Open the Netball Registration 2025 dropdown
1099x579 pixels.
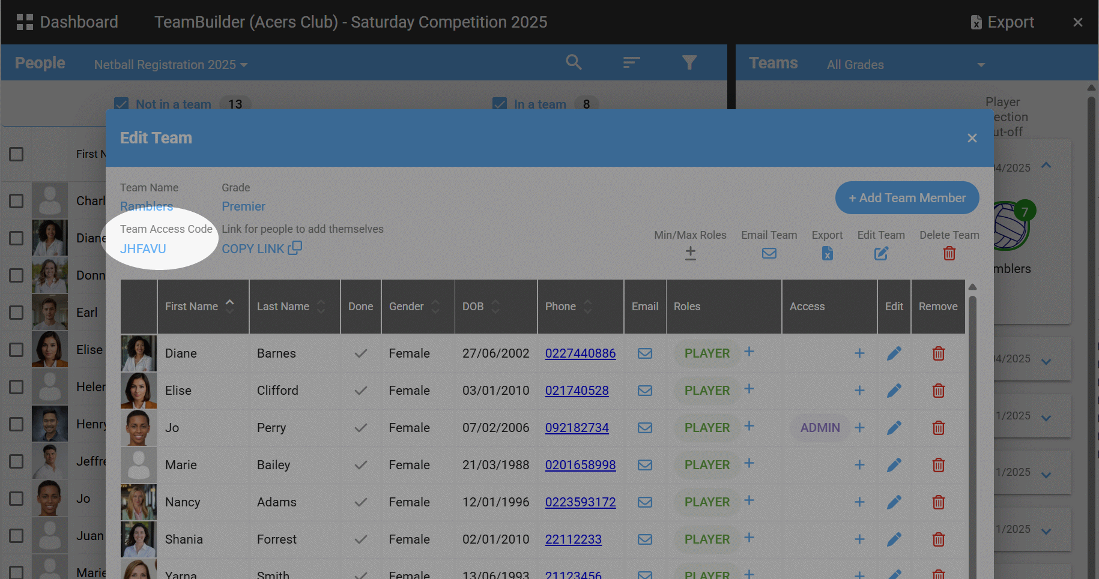(171, 65)
